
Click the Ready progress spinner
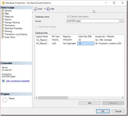pos(5,100)
